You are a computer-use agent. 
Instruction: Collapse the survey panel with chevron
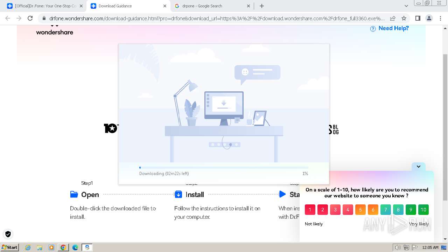(419, 167)
